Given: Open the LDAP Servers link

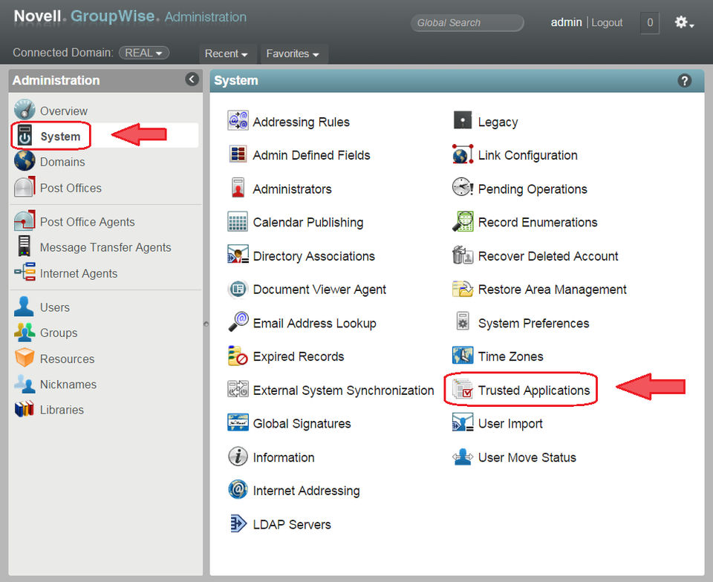Looking at the screenshot, I should (292, 524).
